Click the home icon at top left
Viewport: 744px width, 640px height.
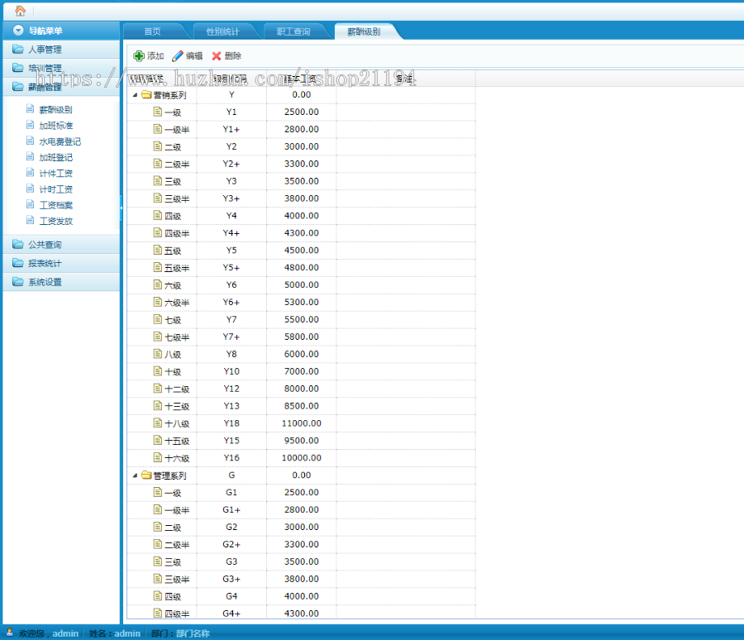click(20, 11)
